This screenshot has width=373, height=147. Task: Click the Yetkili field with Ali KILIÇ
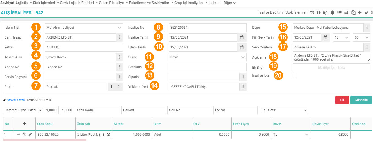tap(84, 47)
